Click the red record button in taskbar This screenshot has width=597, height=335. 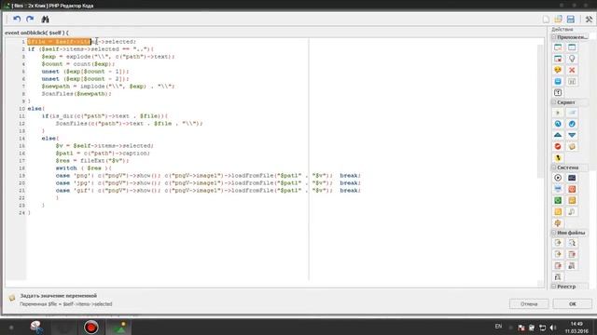pos(91,327)
